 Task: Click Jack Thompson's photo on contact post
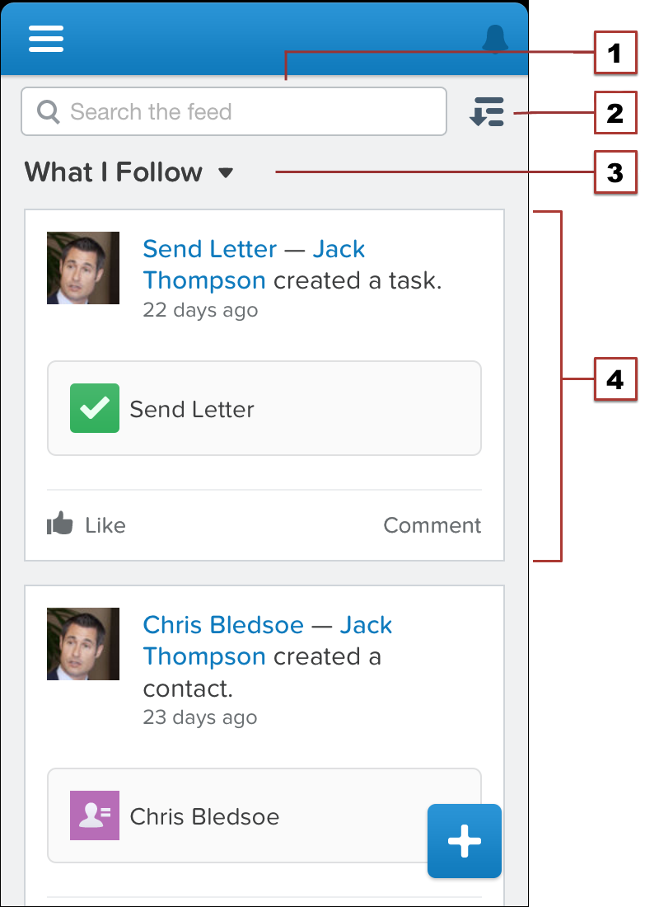coord(83,644)
